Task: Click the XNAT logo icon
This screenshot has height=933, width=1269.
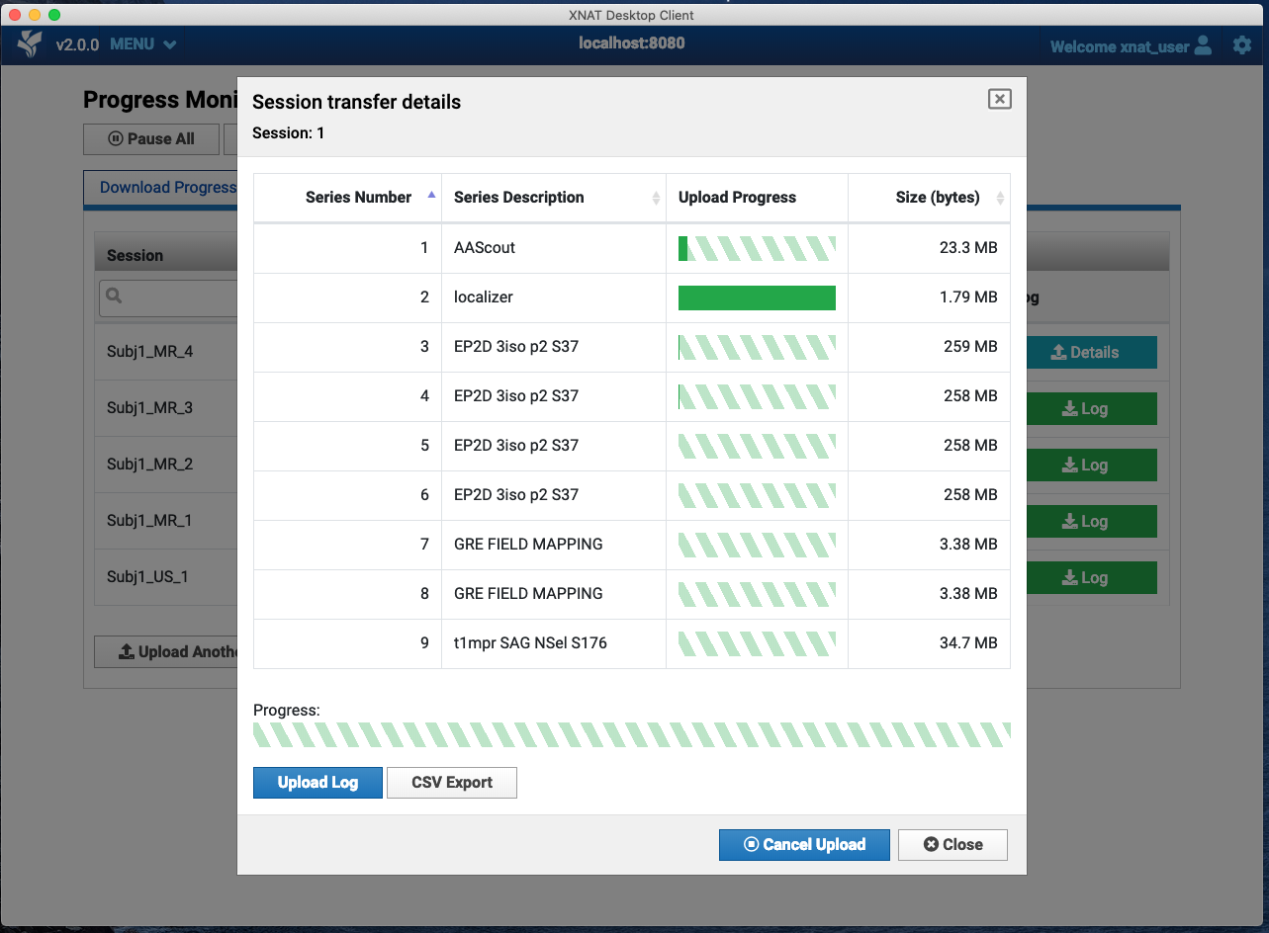Action: [x=31, y=44]
